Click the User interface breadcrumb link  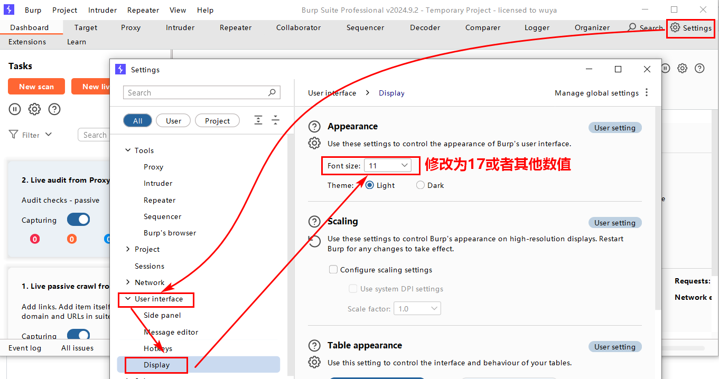(x=332, y=93)
